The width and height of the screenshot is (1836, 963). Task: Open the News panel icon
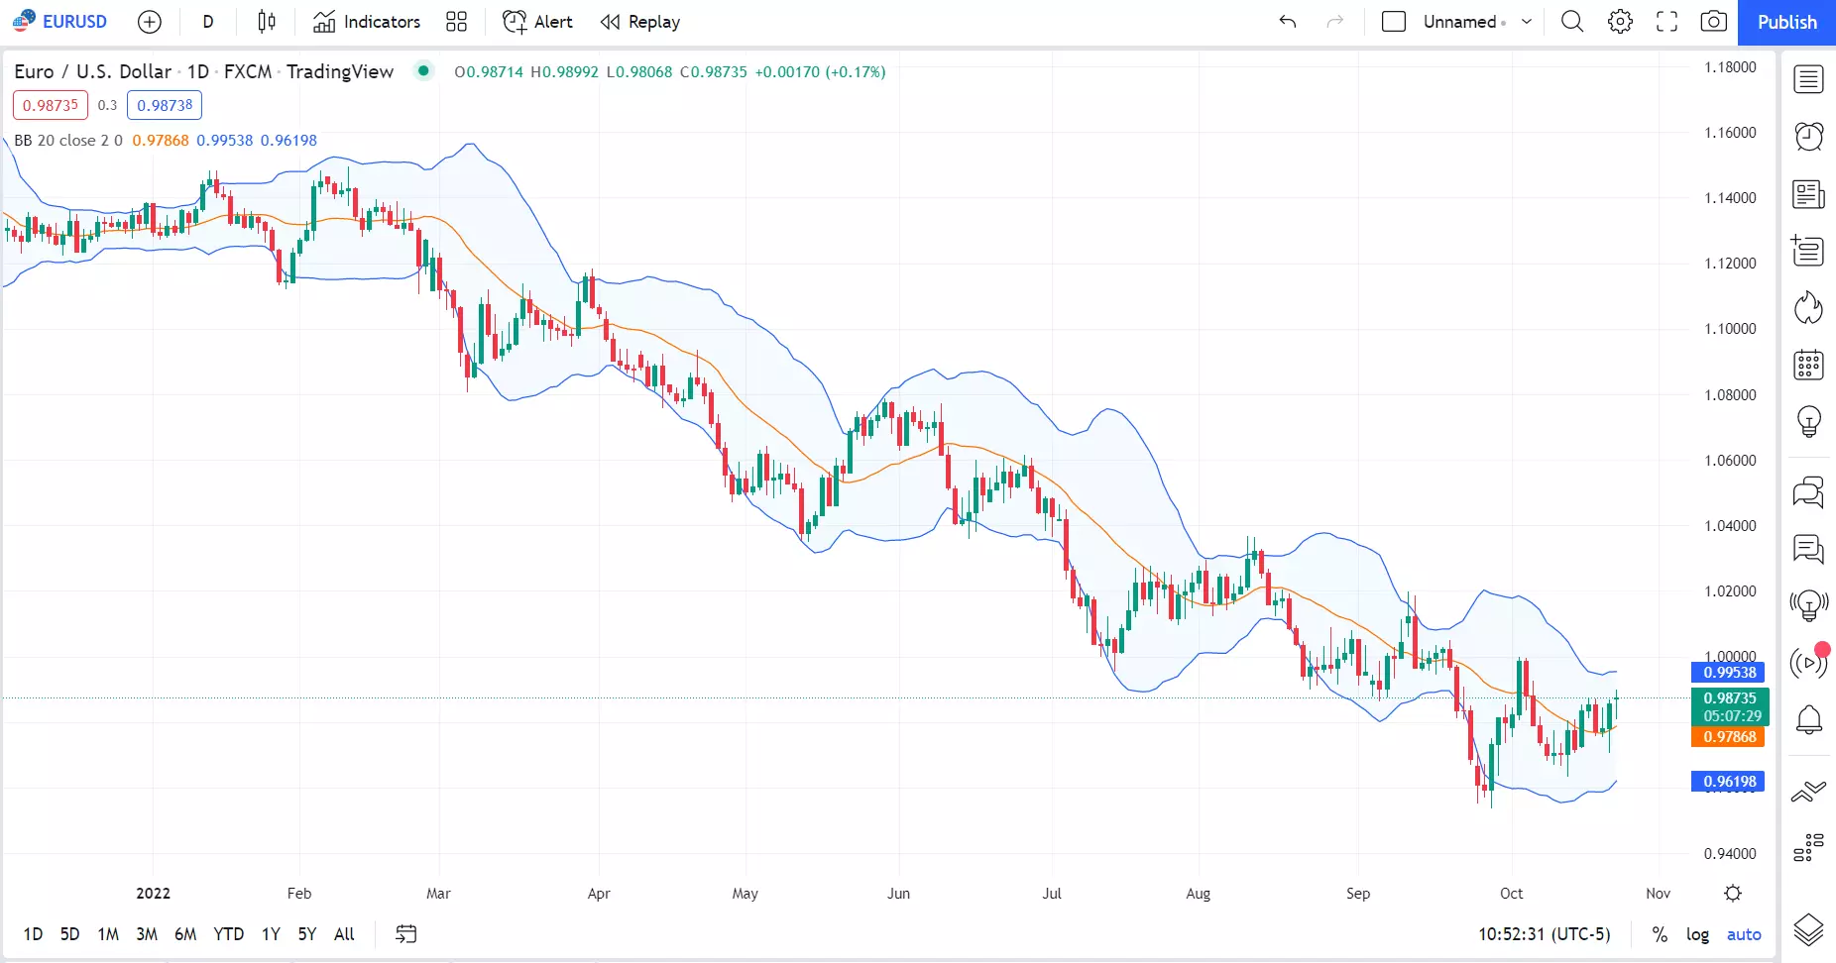point(1808,194)
